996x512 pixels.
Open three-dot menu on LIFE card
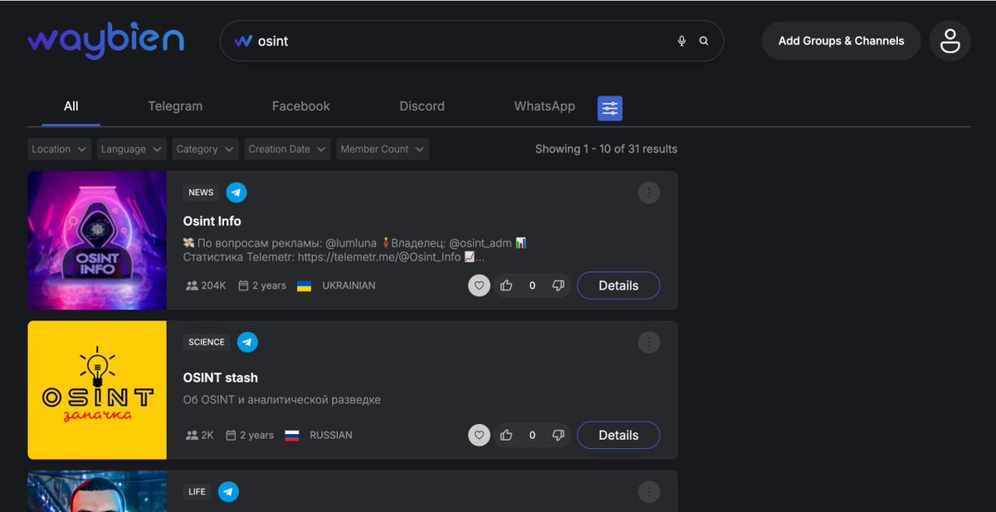[x=649, y=491]
